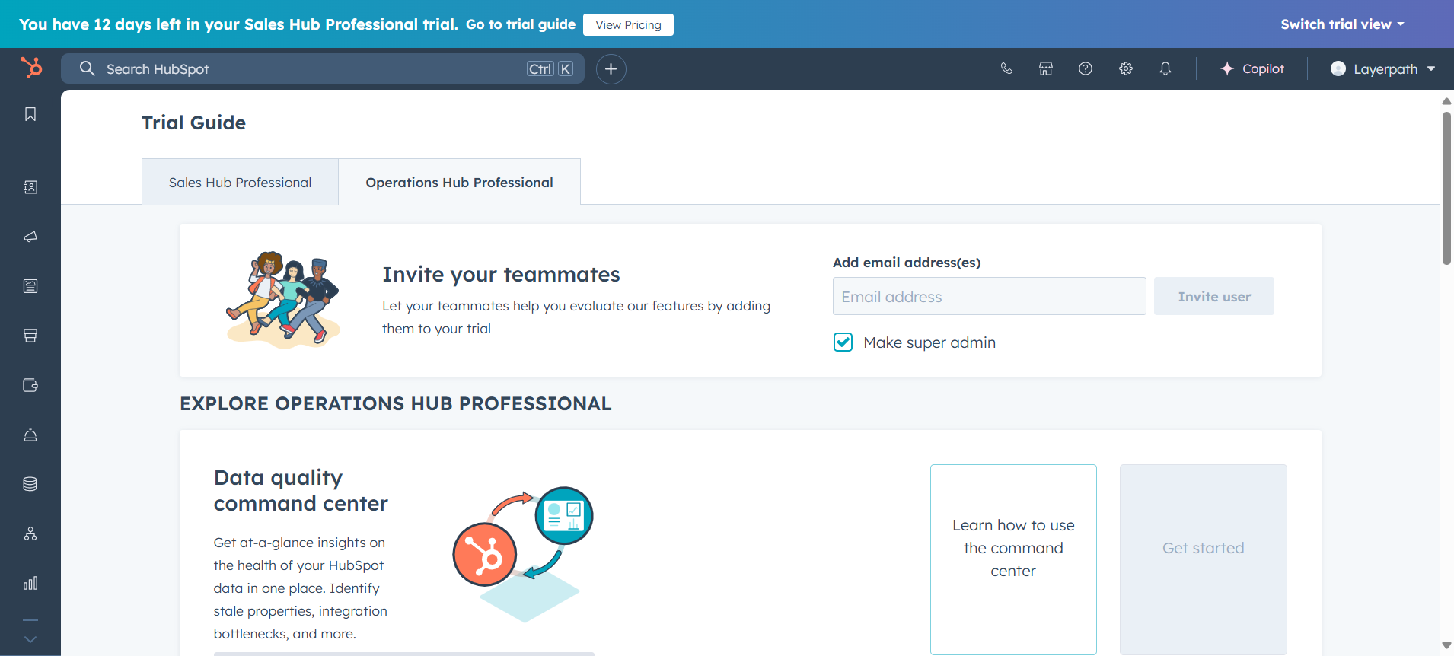Viewport: 1454px width, 656px height.
Task: Open the Bookmarks sidebar icon
Action: [30, 114]
